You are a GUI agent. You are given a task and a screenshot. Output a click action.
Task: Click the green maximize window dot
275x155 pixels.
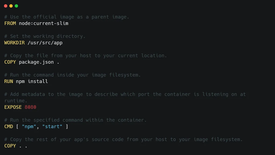click(x=16, y=6)
